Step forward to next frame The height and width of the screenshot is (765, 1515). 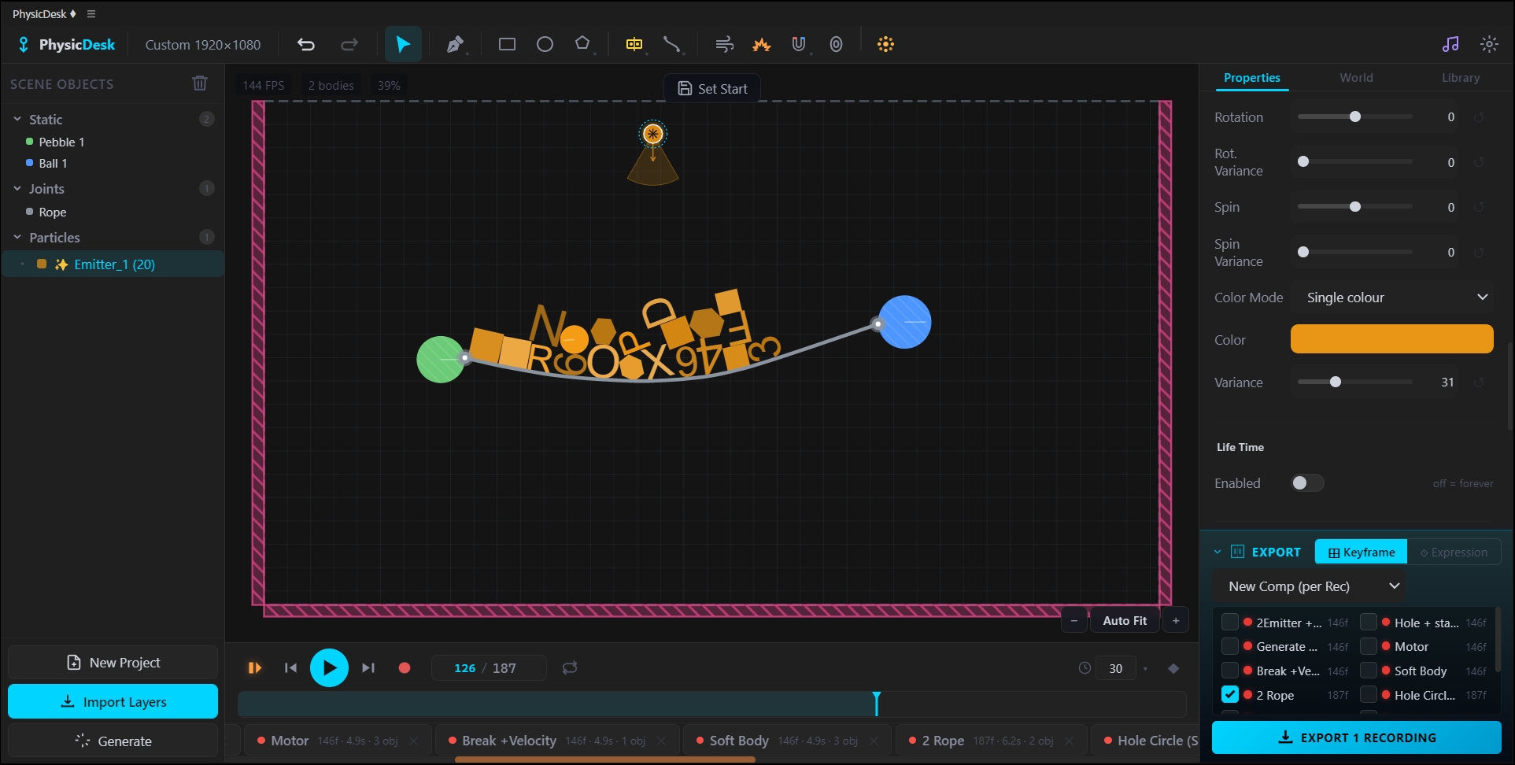pos(368,668)
